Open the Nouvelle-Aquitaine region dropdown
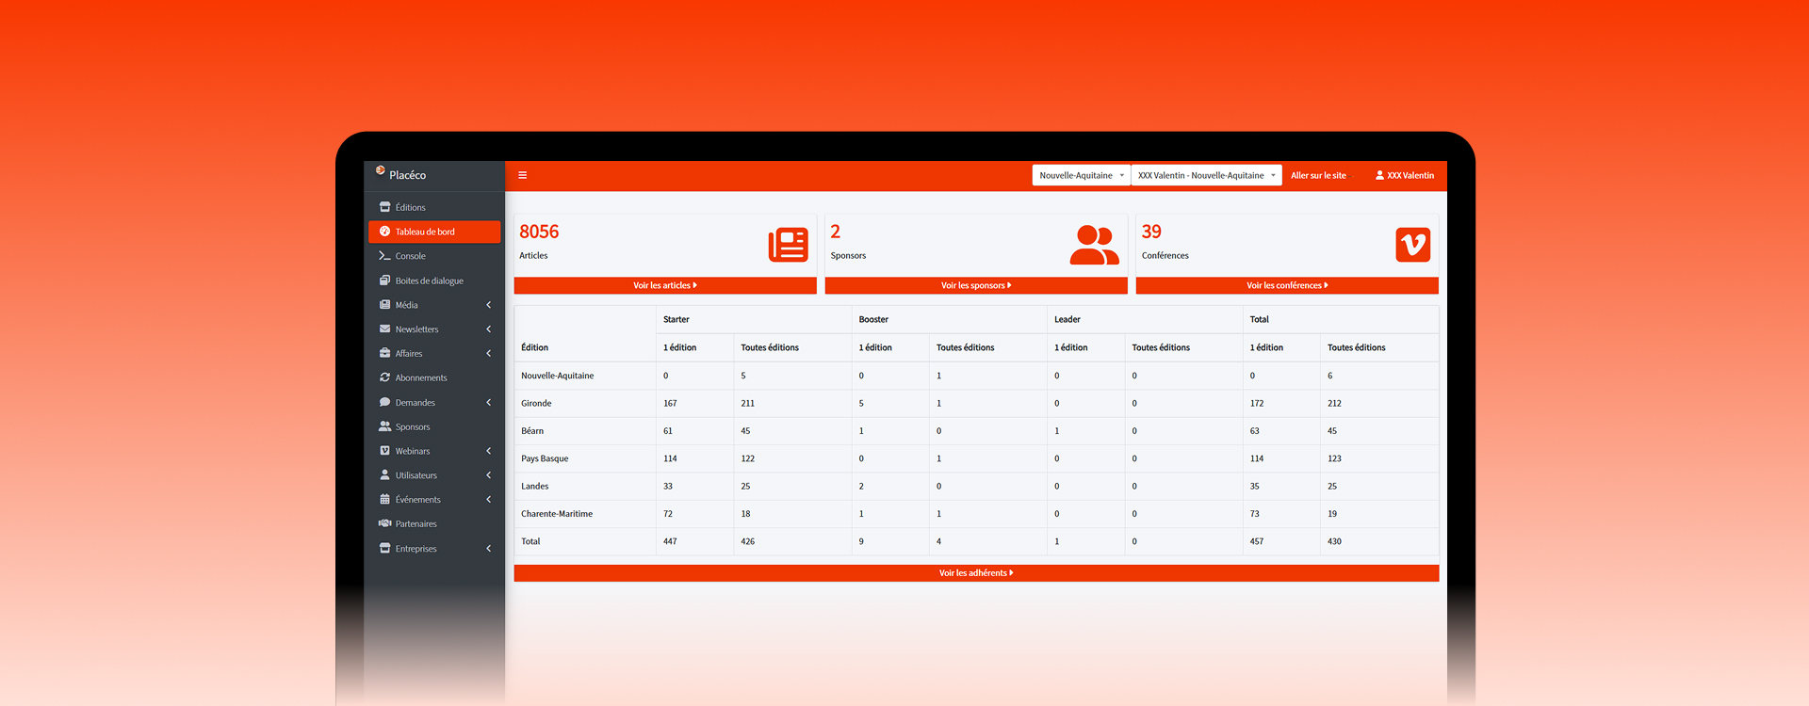The height and width of the screenshot is (706, 1809). tap(1081, 175)
